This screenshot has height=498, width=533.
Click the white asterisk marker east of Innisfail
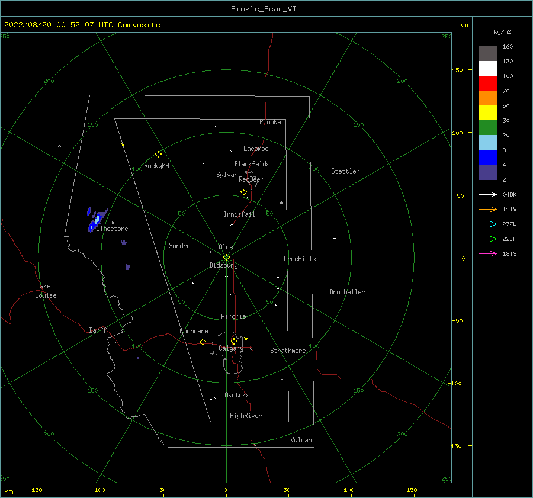(x=281, y=203)
